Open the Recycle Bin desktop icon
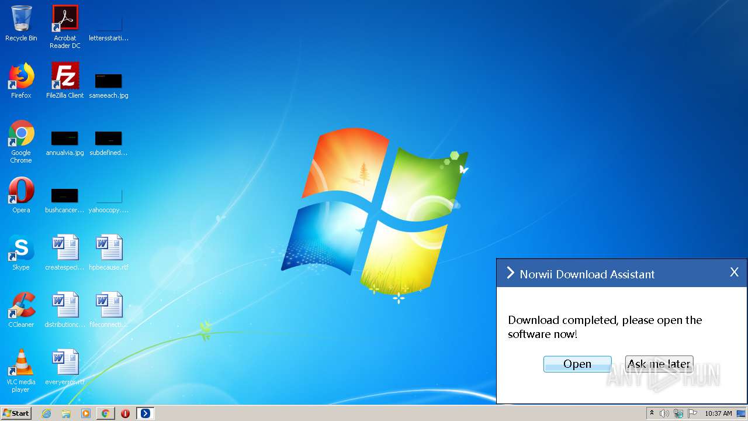This screenshot has height=421, width=748. pyautogui.click(x=21, y=23)
